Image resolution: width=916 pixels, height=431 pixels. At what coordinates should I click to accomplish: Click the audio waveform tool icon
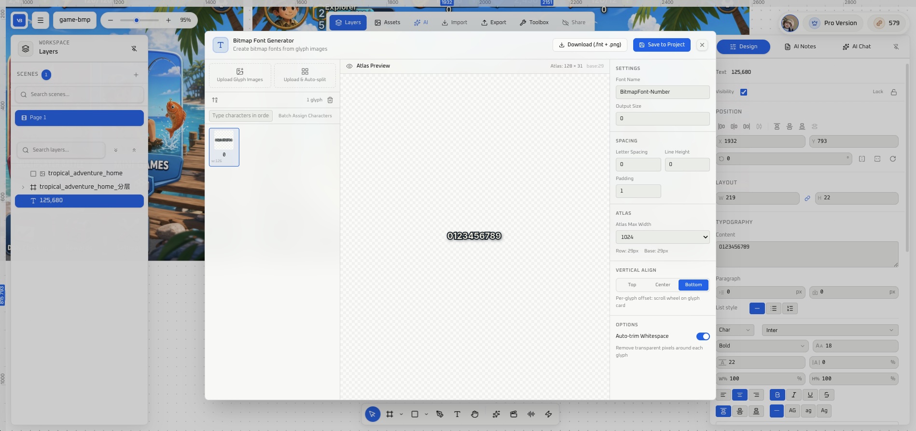[531, 414]
